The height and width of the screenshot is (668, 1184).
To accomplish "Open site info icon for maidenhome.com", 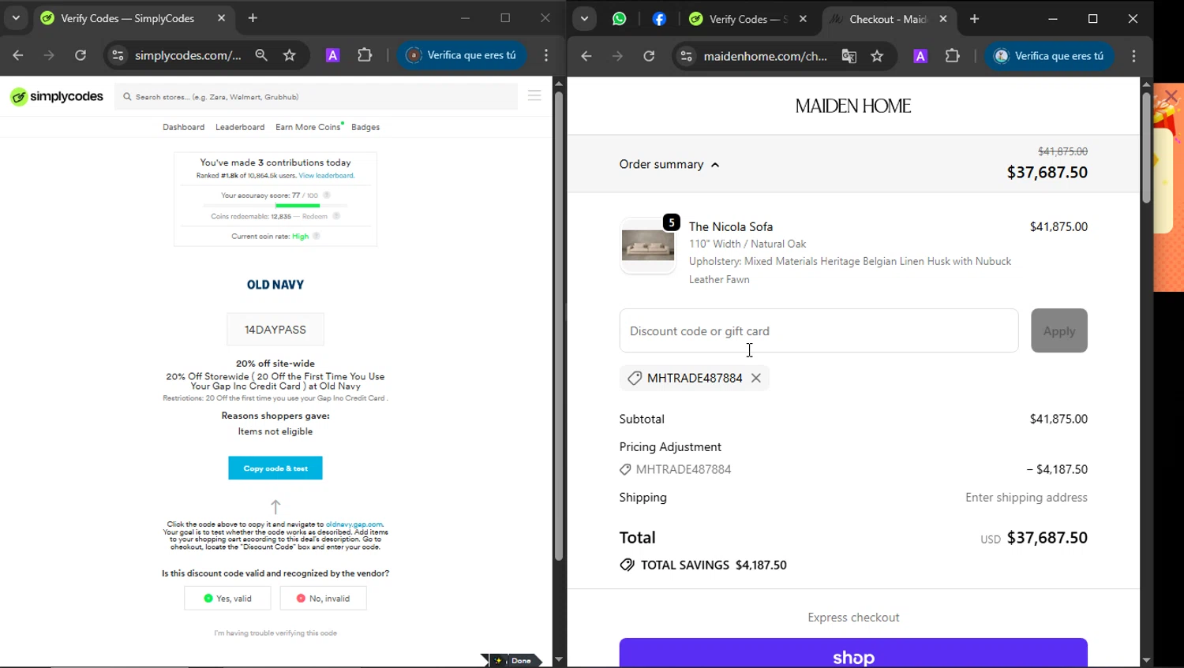I will pyautogui.click(x=687, y=56).
